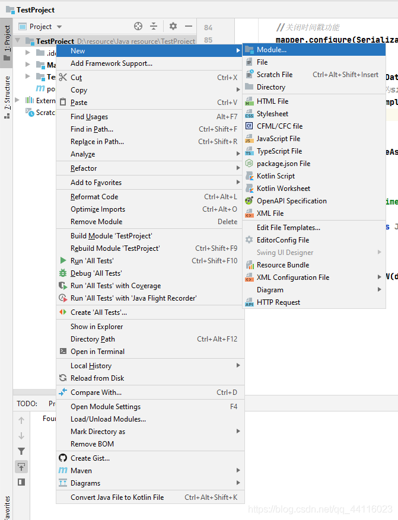Choose Scratch File in New submenu

click(x=314, y=75)
